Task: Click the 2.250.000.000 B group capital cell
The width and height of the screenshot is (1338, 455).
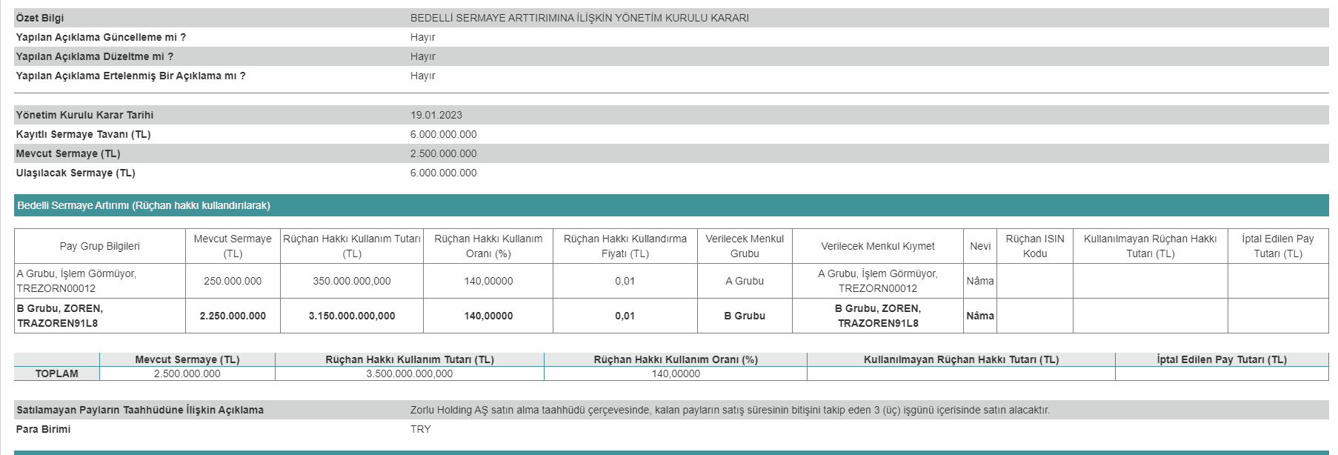Action: [x=233, y=316]
